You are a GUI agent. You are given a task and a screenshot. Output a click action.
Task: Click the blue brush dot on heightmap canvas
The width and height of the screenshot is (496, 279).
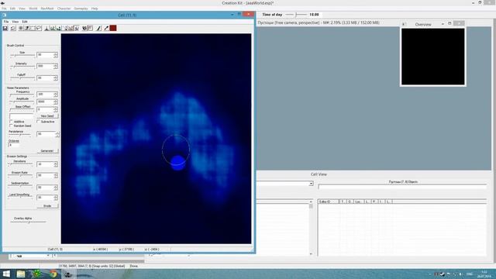tap(177, 163)
